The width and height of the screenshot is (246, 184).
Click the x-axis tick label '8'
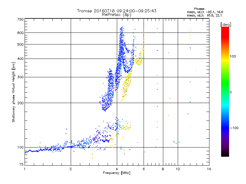(x=163, y=169)
